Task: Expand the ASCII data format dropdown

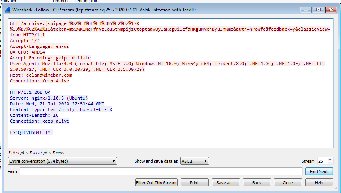Action: click(195, 161)
